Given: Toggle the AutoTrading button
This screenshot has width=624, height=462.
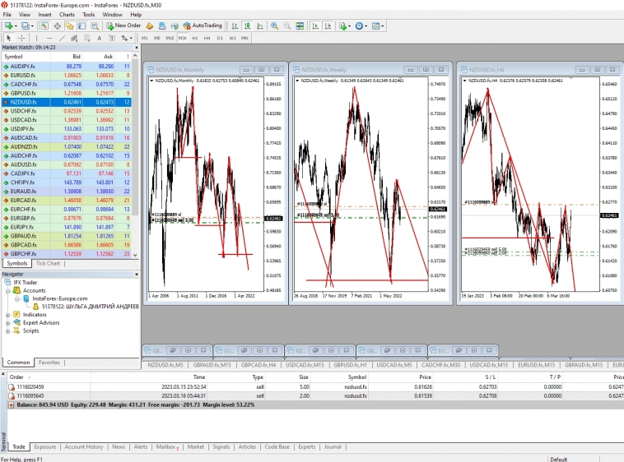Looking at the screenshot, I should [x=202, y=25].
